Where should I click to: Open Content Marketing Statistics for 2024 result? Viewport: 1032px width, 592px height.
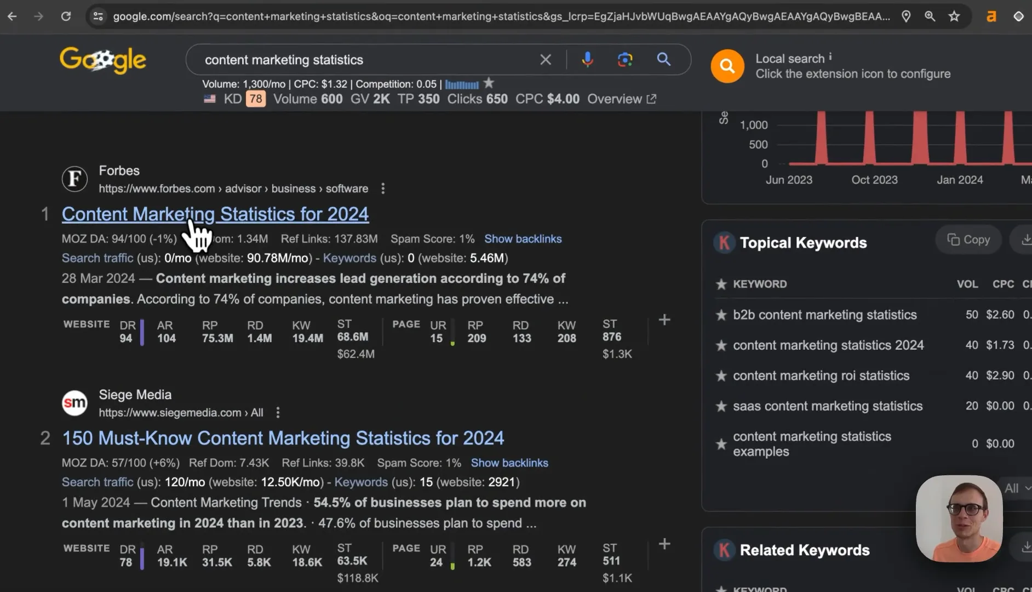[215, 214]
